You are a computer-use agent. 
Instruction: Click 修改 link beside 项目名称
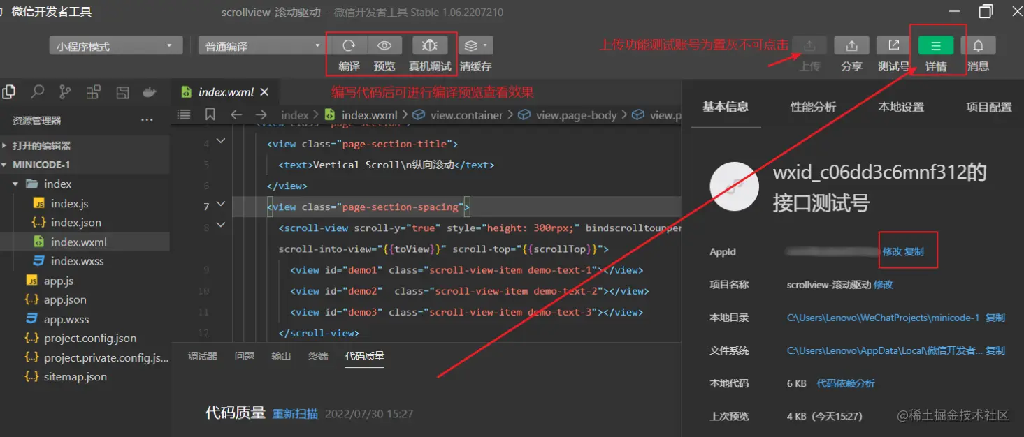pos(884,285)
